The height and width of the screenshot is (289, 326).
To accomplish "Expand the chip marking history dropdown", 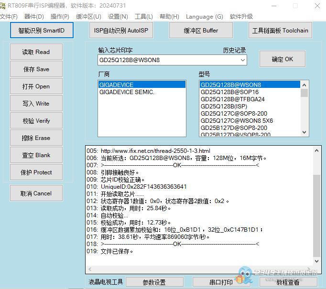I will [243, 60].
